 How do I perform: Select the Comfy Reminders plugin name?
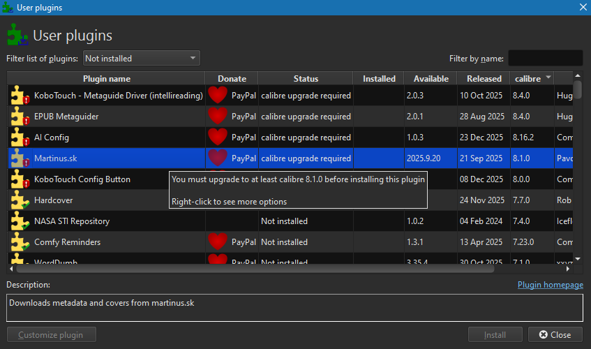(x=68, y=242)
